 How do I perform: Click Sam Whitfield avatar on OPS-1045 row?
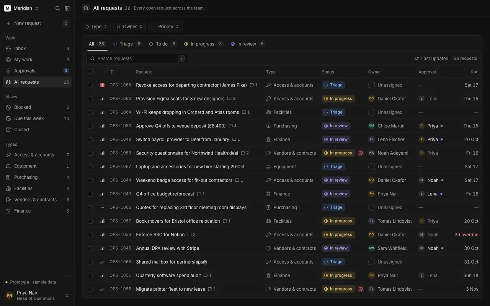(x=371, y=248)
